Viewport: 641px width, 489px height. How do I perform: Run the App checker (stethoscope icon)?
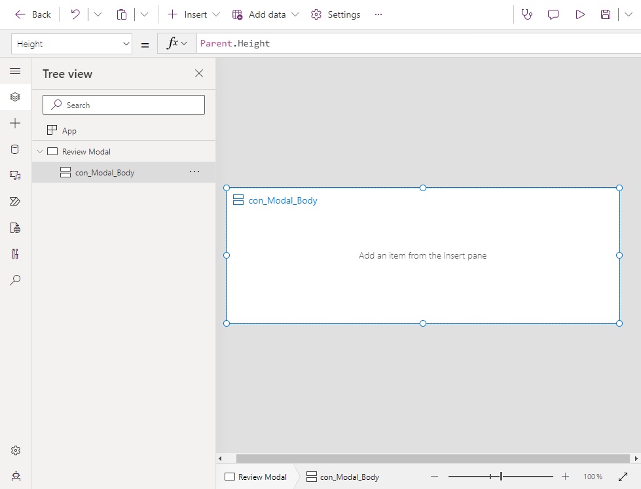tap(527, 14)
